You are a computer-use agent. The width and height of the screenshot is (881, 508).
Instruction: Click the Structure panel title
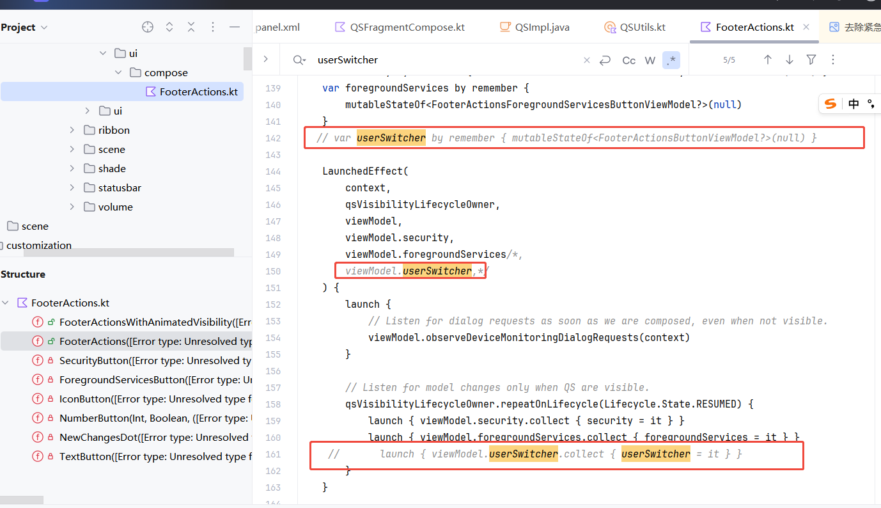(23, 274)
